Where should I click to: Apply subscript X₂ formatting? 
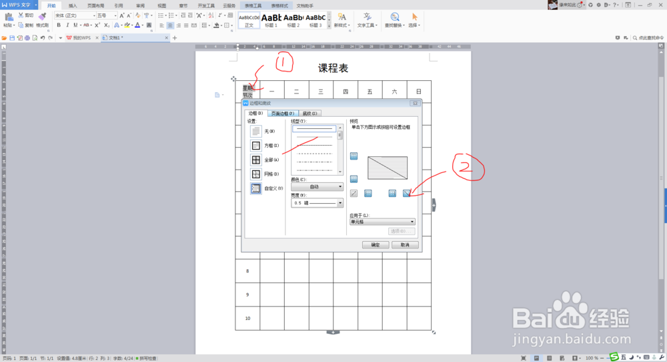107,25
